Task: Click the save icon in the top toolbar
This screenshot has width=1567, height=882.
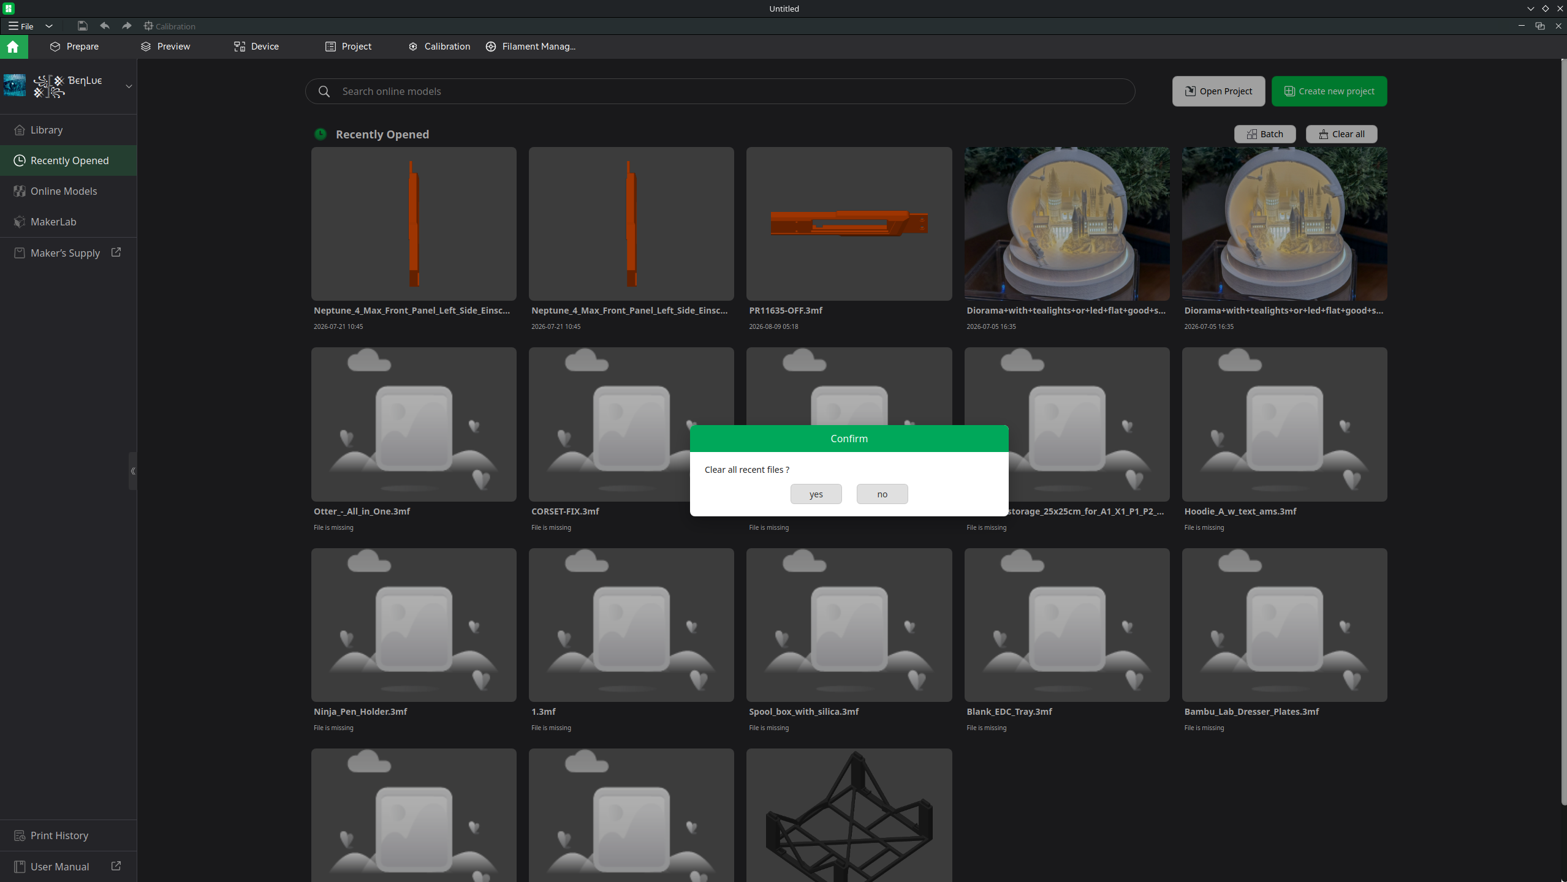Action: coord(82,26)
